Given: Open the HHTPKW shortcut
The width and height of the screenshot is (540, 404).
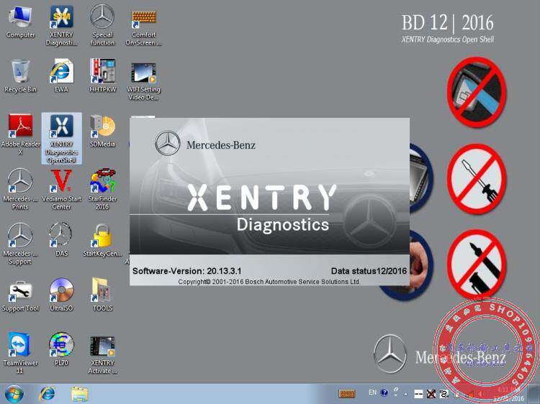Looking at the screenshot, I should pyautogui.click(x=102, y=76).
